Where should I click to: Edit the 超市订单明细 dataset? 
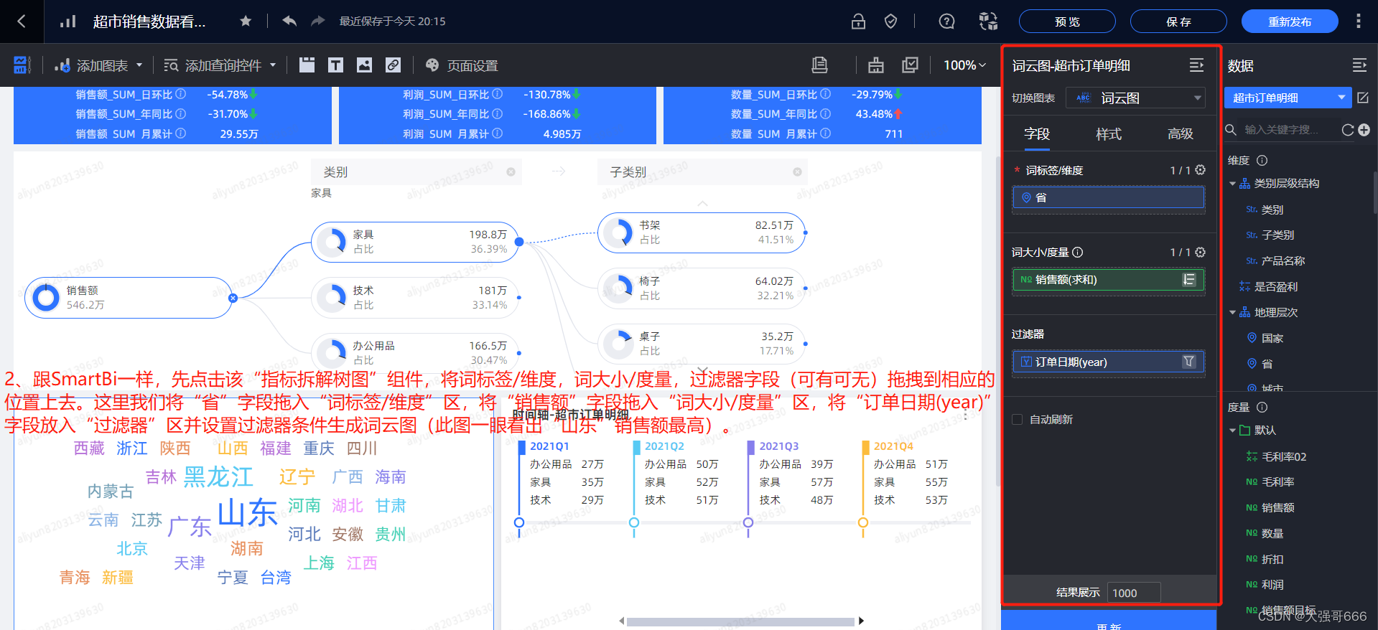pyautogui.click(x=1363, y=98)
